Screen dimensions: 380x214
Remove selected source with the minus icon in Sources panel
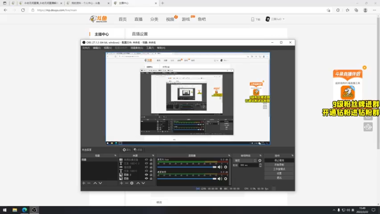coord(126,183)
